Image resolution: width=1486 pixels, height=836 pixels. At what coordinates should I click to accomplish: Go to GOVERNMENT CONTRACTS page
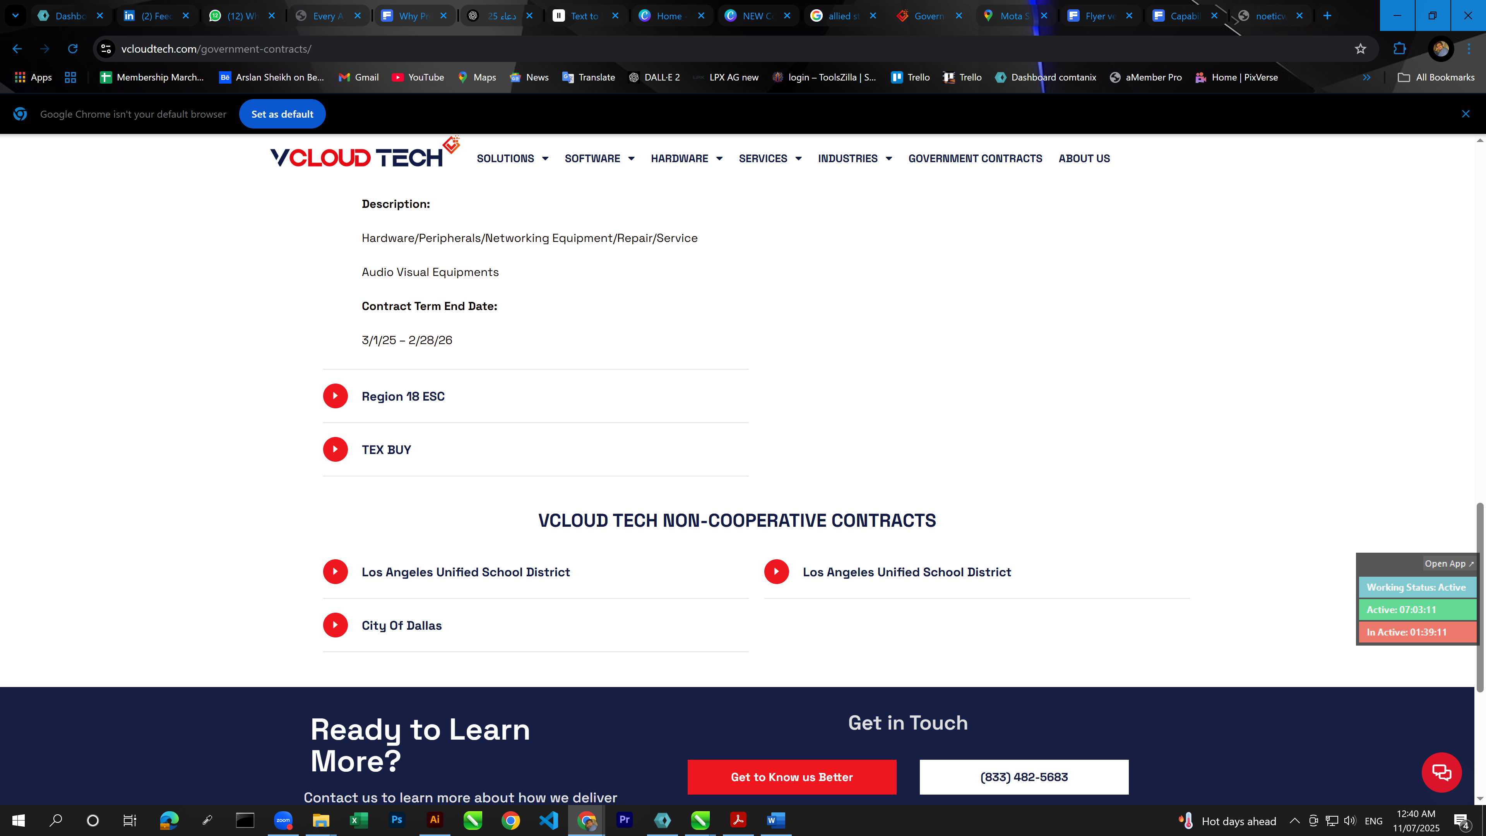pyautogui.click(x=975, y=159)
